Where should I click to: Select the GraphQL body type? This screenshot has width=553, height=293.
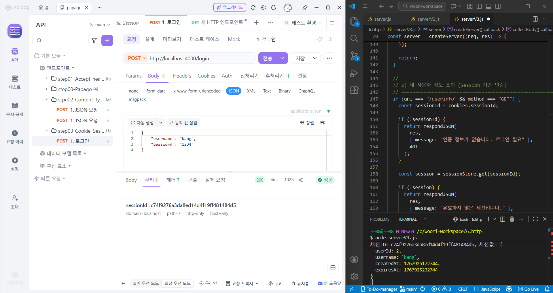[x=307, y=91]
